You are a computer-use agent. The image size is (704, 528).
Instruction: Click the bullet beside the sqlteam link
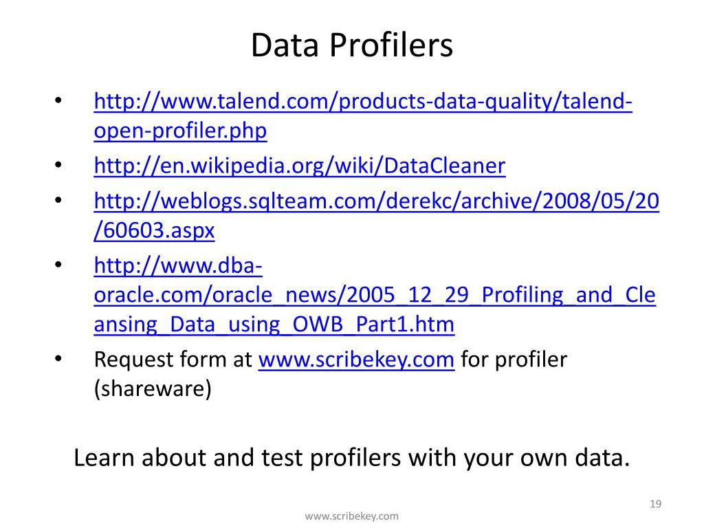pyautogui.click(x=58, y=200)
